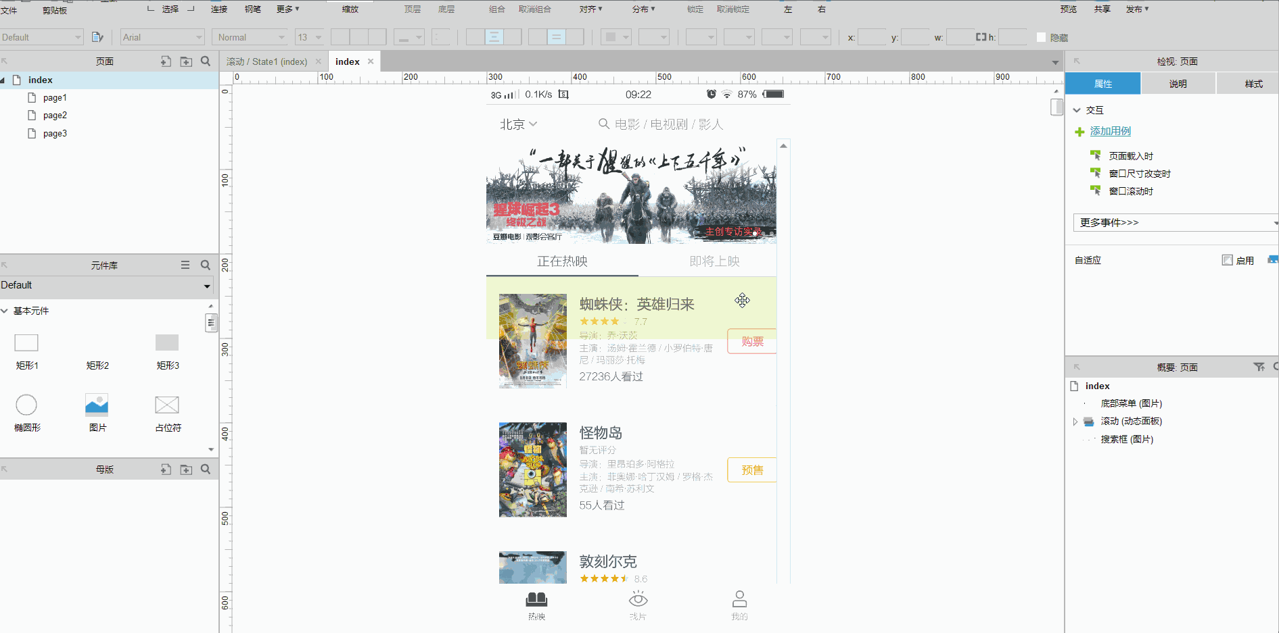Click the canvas vertical scrollbar thumb
Viewport: 1279px width, 633px height.
click(1056, 107)
